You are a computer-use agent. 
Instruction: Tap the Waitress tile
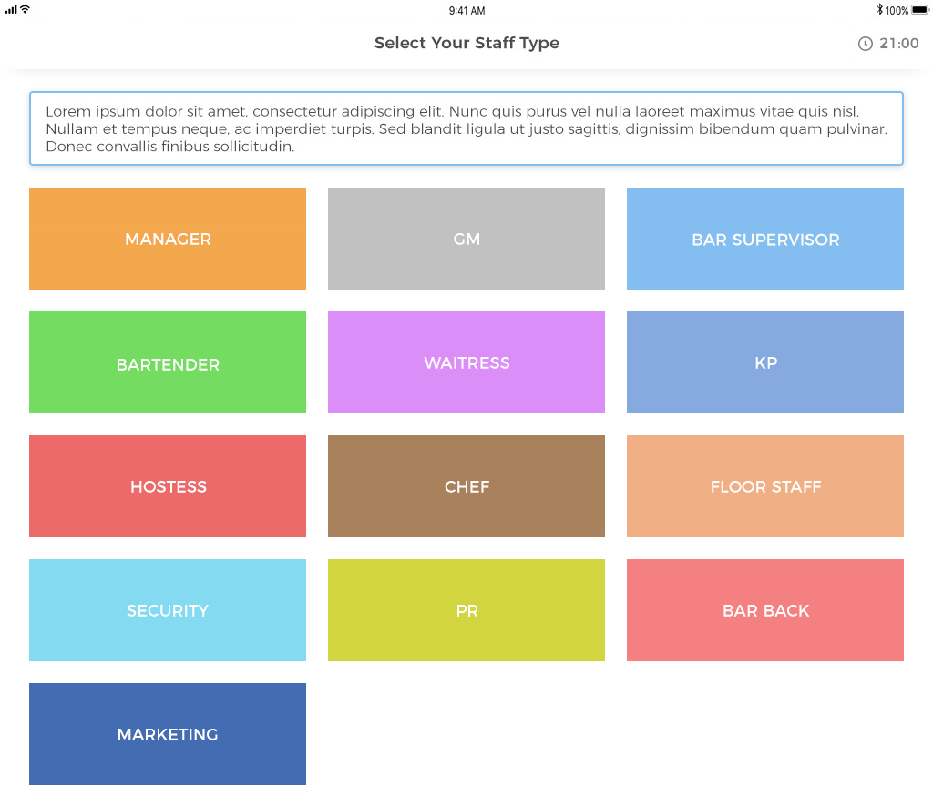pyautogui.click(x=466, y=362)
